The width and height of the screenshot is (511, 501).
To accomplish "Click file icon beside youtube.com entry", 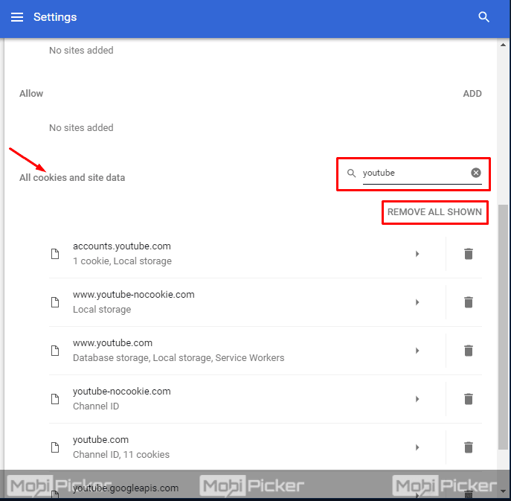I will point(55,447).
